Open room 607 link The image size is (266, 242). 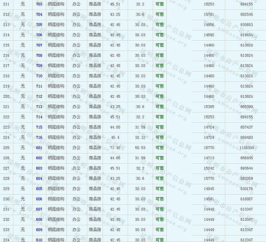click(x=39, y=209)
